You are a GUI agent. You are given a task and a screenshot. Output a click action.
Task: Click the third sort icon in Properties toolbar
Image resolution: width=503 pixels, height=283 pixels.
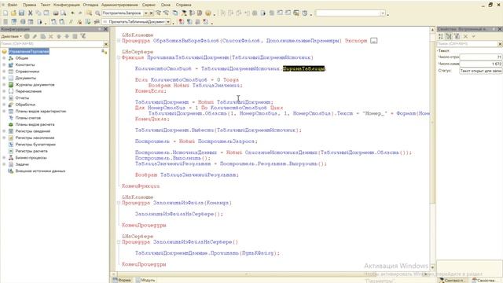pyautogui.click(x=457, y=37)
